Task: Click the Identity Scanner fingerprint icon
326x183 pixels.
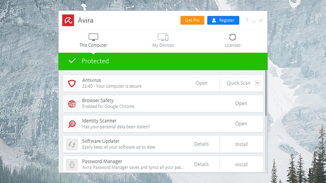Action: click(72, 124)
